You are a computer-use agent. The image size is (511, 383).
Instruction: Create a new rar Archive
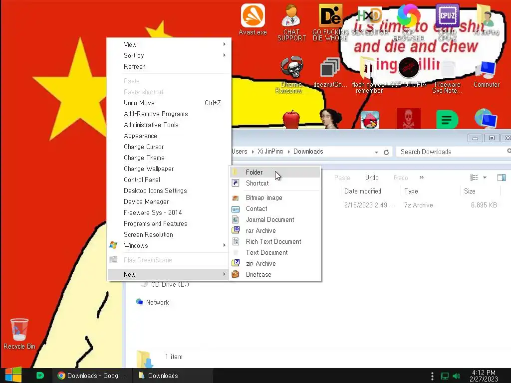275,230
